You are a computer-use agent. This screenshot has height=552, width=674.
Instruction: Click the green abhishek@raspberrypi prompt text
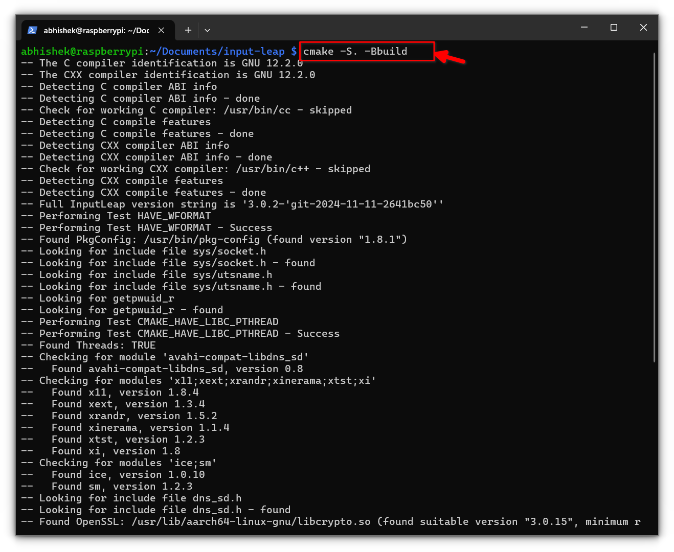click(82, 51)
